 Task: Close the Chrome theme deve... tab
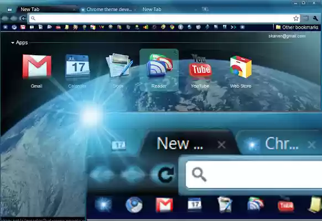pos(135,9)
